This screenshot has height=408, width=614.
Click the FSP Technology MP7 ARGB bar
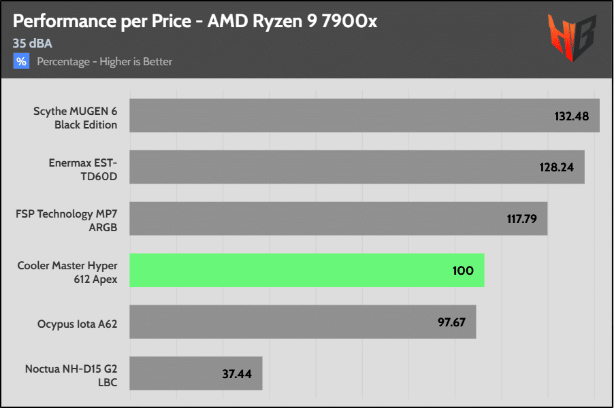(338, 219)
